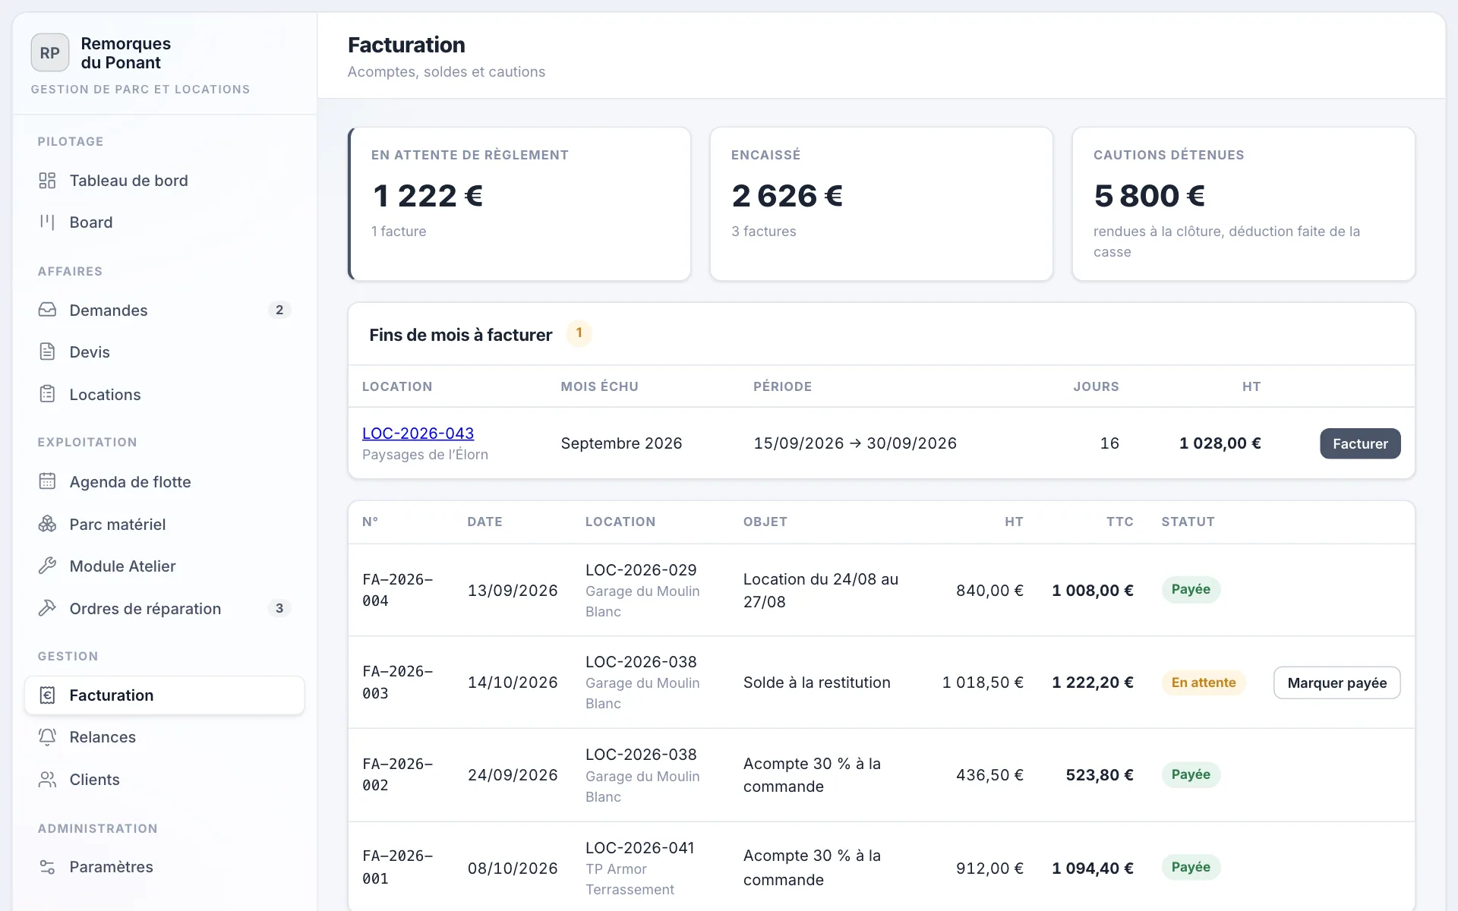Click the Demandes inbox icon
This screenshot has width=1458, height=911.
click(47, 310)
